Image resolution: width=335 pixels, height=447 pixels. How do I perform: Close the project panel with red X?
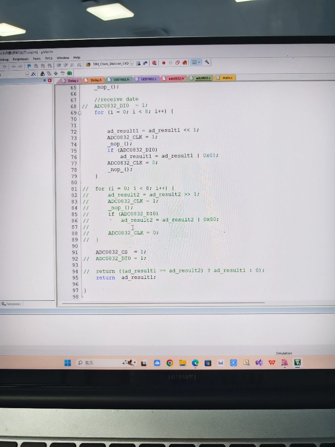pyautogui.click(x=50, y=80)
